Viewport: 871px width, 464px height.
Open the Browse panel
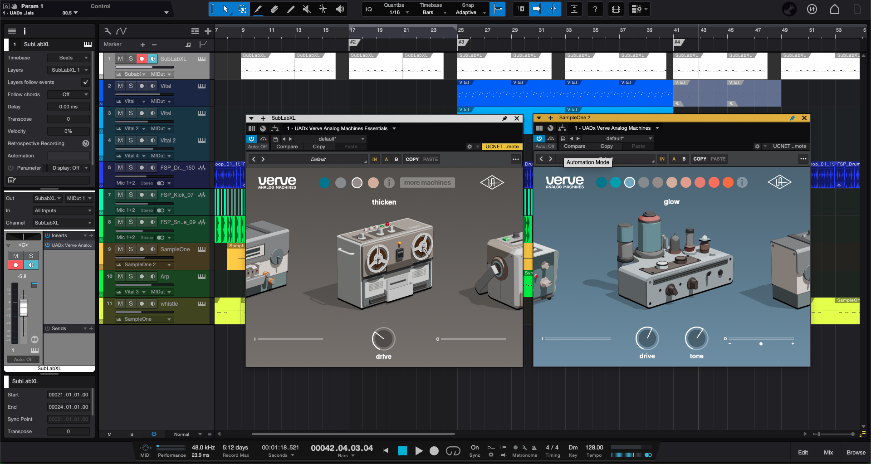pos(856,452)
